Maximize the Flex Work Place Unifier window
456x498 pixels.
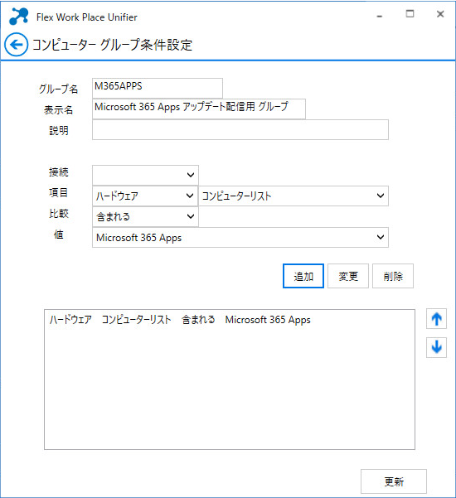[410, 13]
